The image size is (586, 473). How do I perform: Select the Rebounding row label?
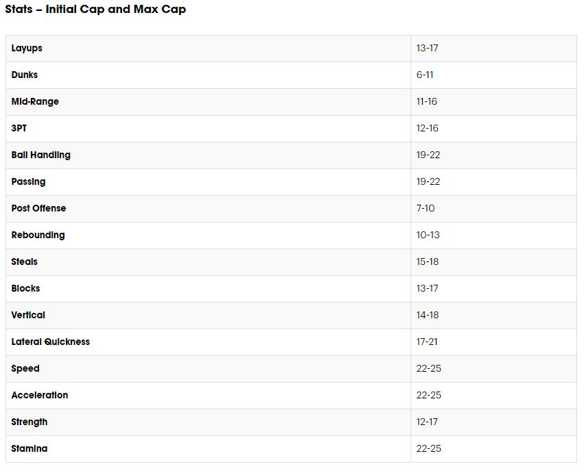point(38,235)
